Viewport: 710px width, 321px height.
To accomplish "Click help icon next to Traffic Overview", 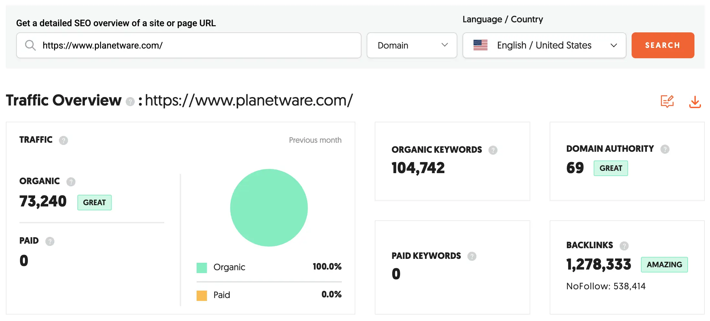I will point(130,102).
